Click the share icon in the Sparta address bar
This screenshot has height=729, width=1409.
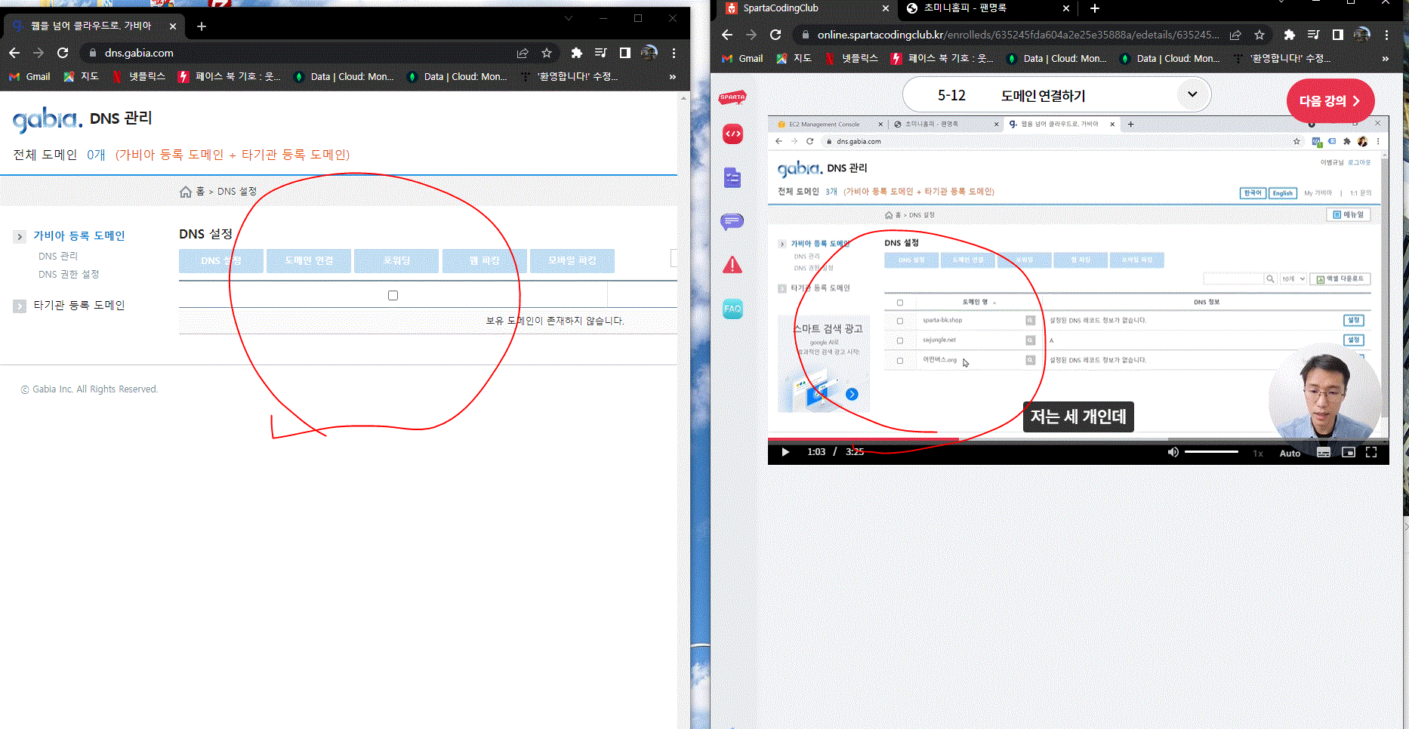point(1235,35)
